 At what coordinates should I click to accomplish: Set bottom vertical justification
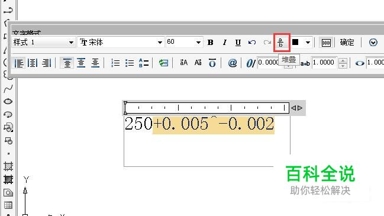coord(95,63)
